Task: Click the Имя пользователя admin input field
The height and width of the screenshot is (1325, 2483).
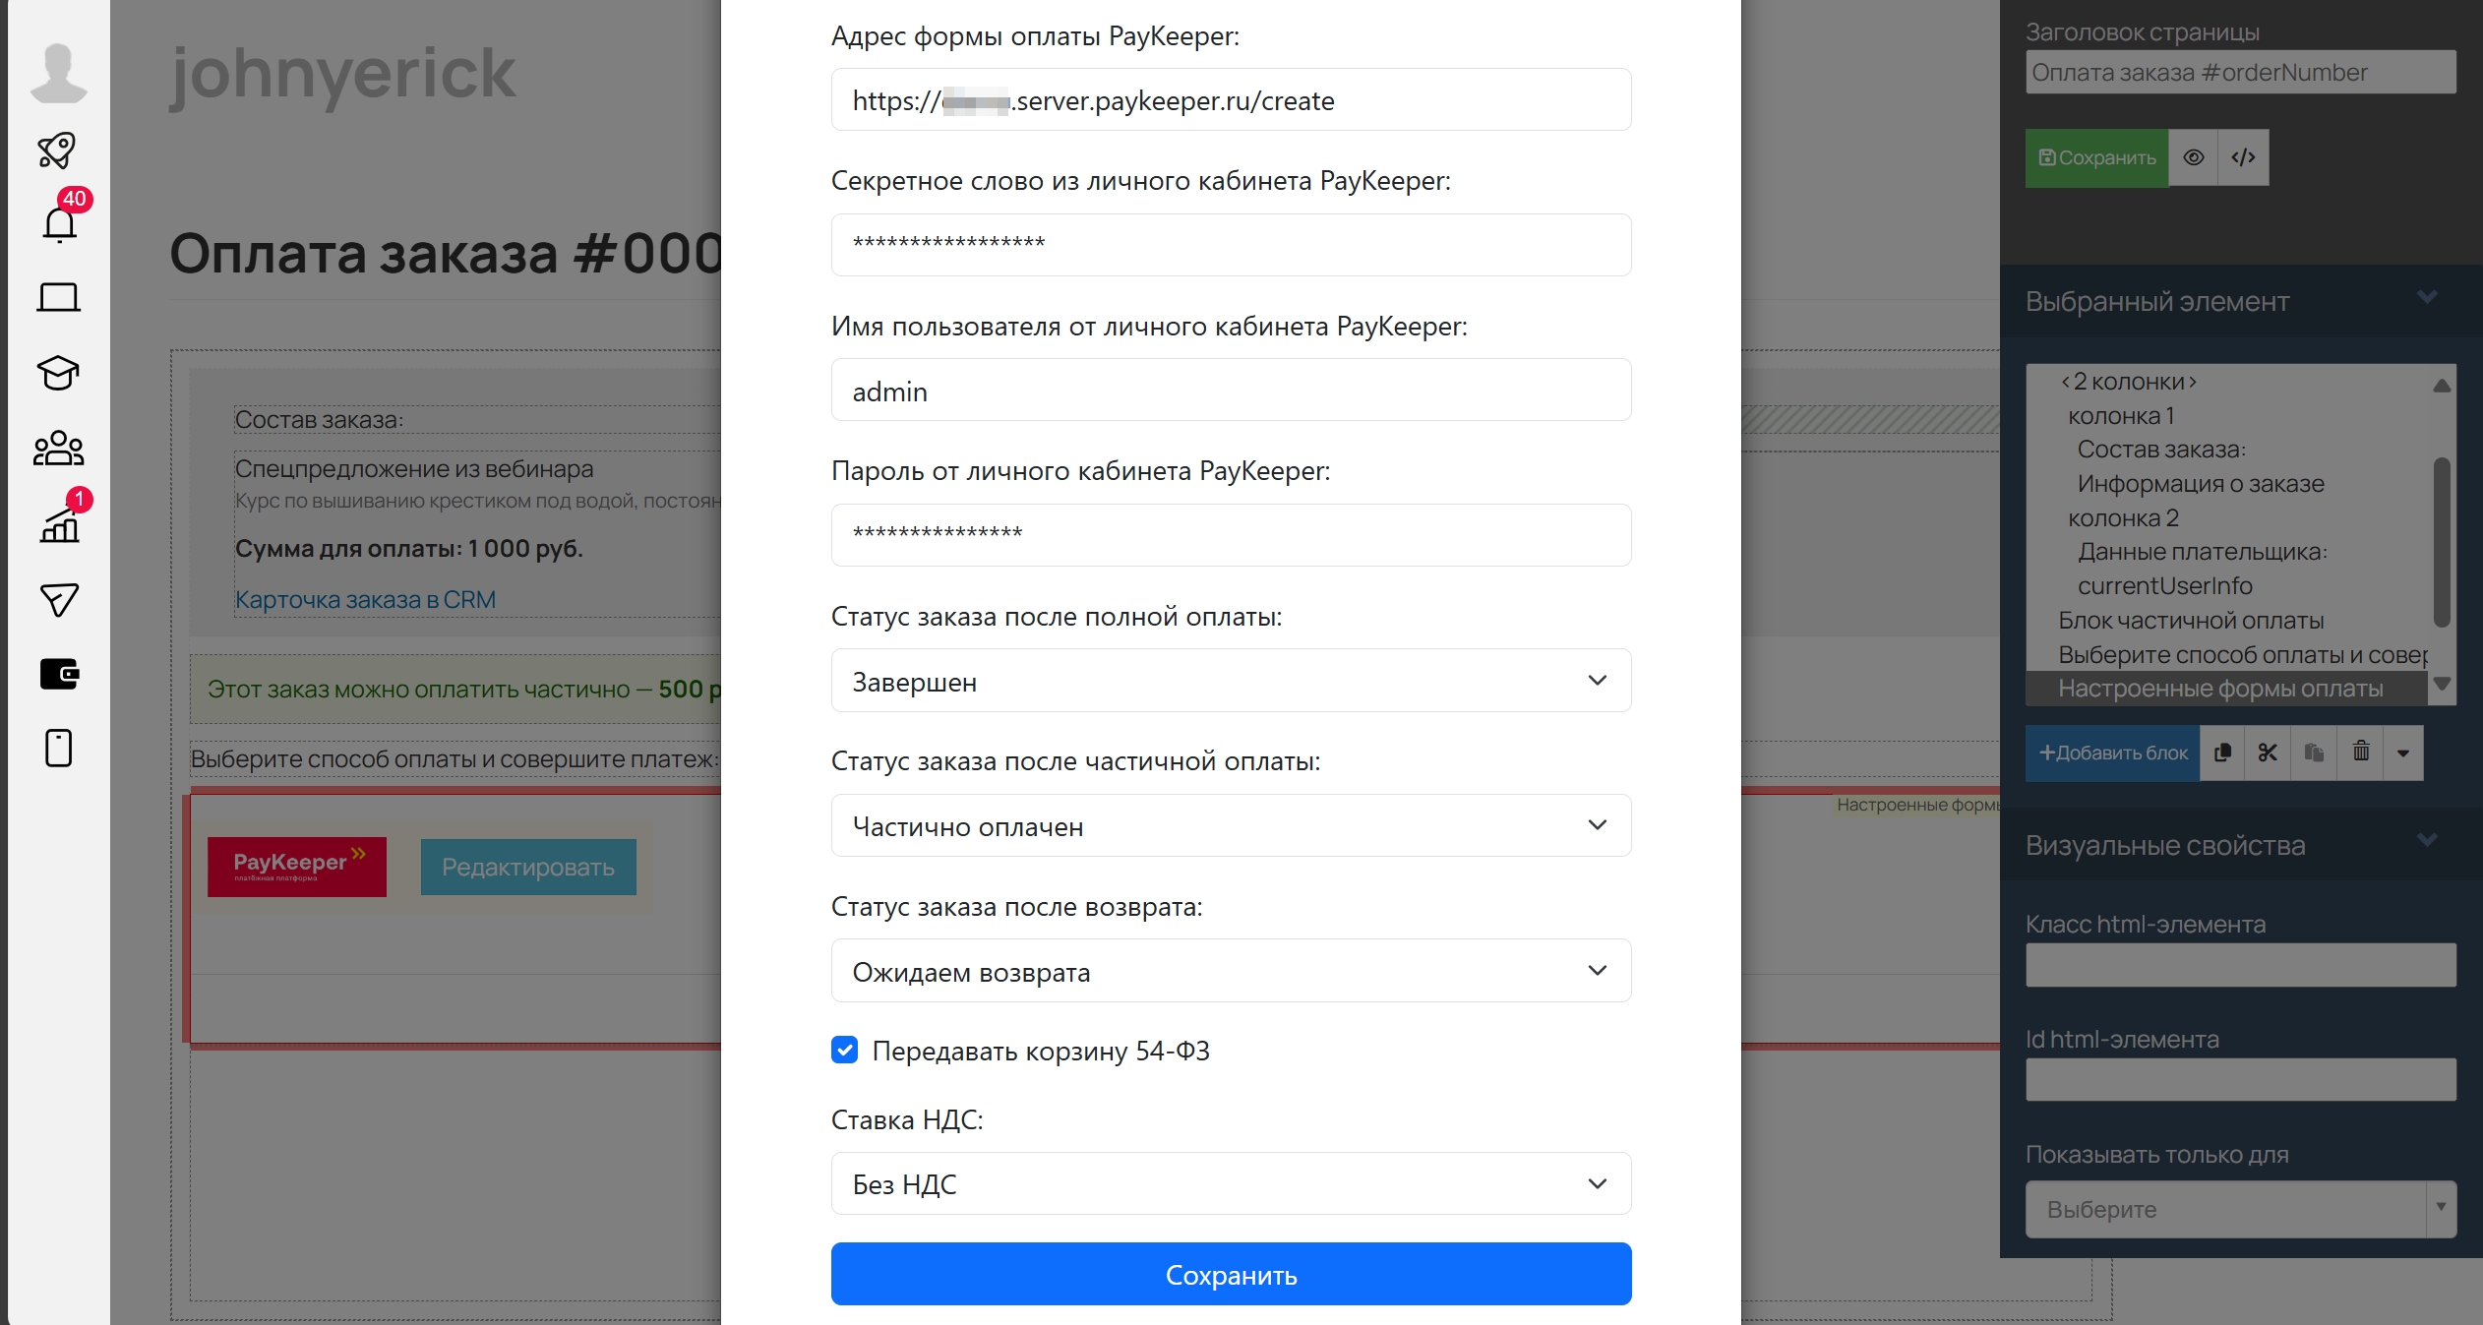Action: [1231, 391]
